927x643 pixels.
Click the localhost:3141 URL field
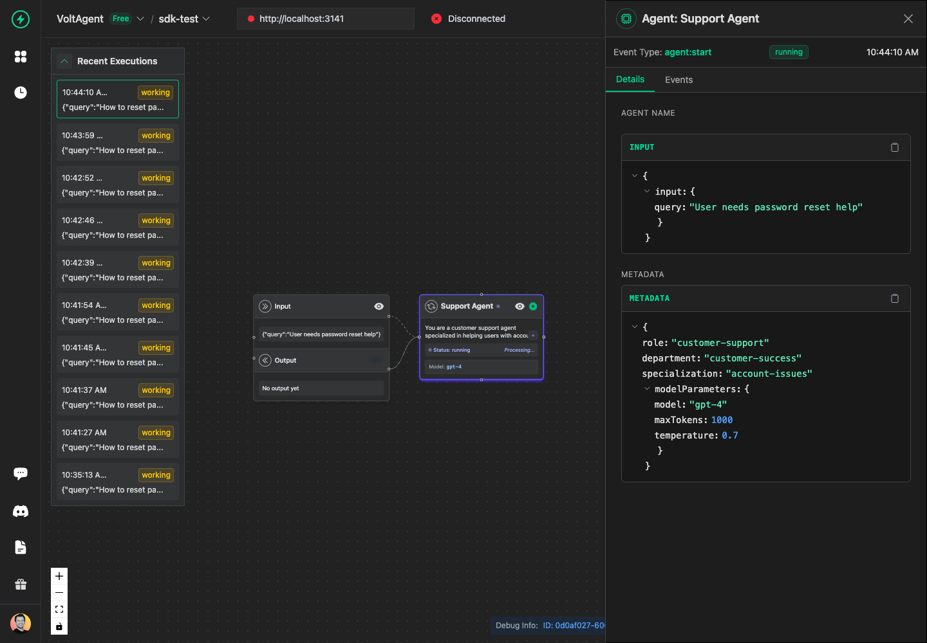point(326,19)
